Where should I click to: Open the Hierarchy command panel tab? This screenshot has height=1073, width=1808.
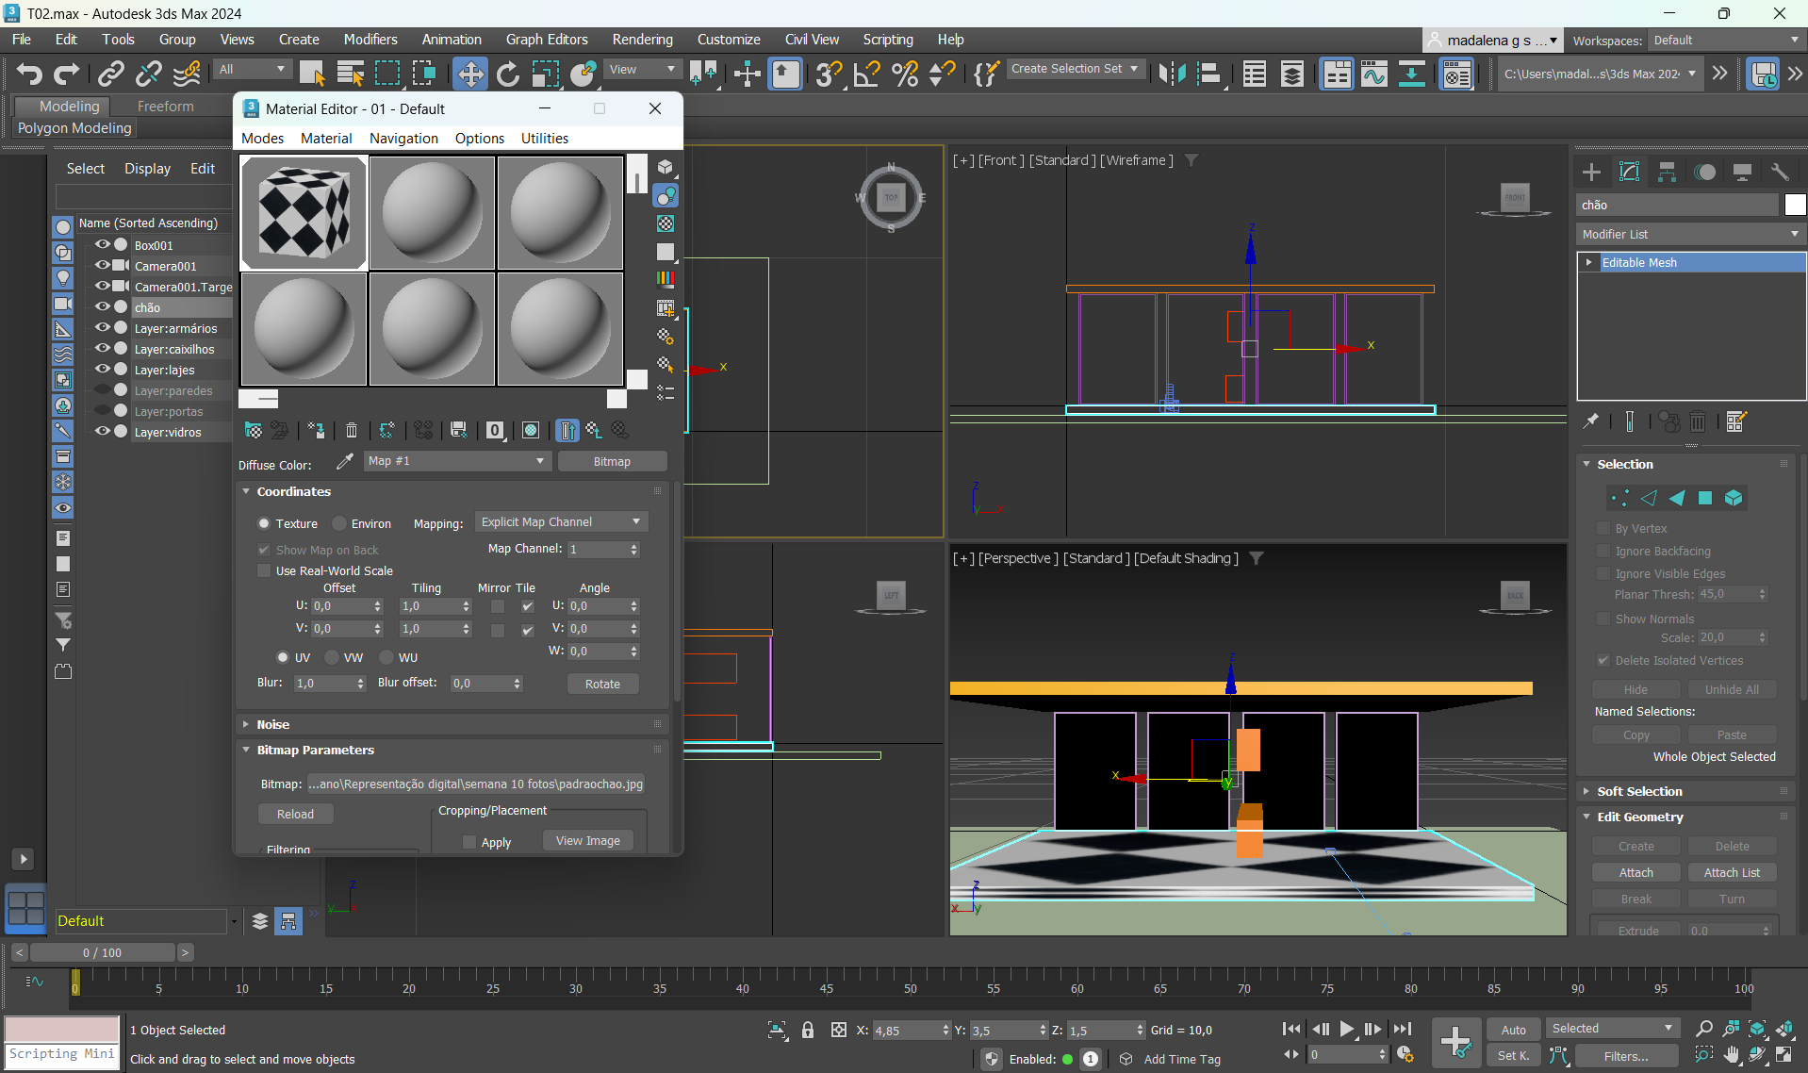click(1667, 172)
